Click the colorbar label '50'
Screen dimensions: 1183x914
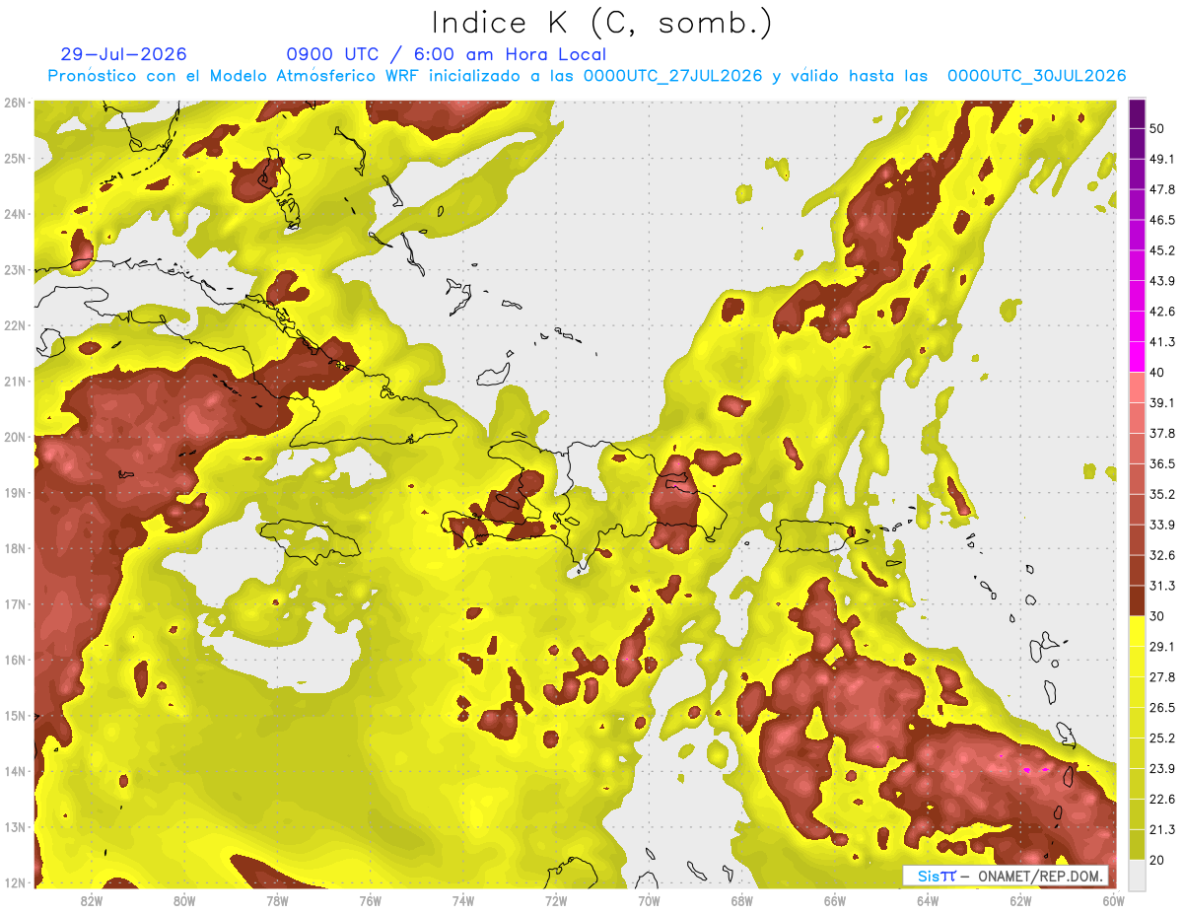[1158, 128]
